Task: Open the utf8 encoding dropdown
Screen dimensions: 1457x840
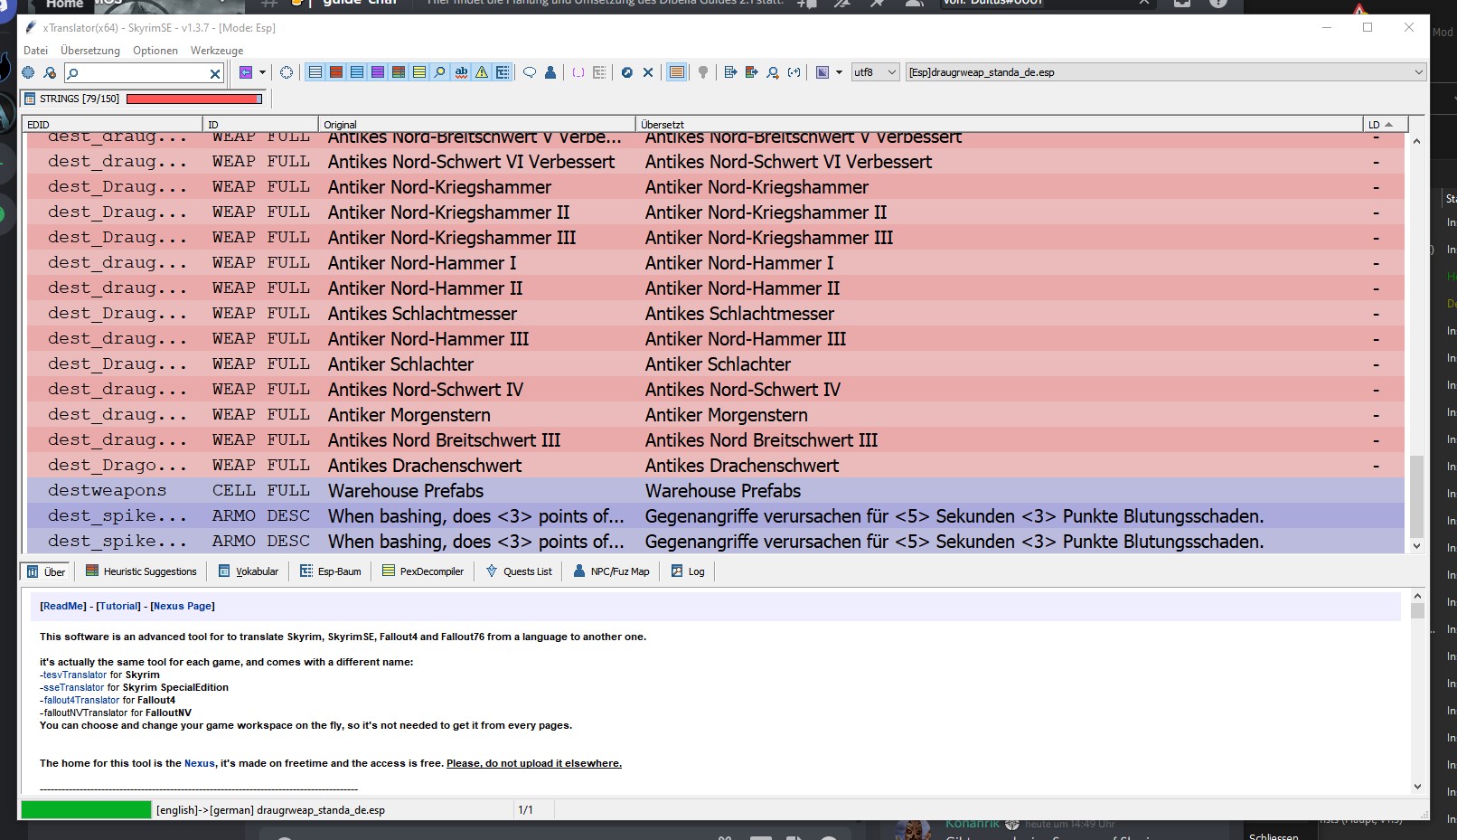Action: [x=875, y=72]
